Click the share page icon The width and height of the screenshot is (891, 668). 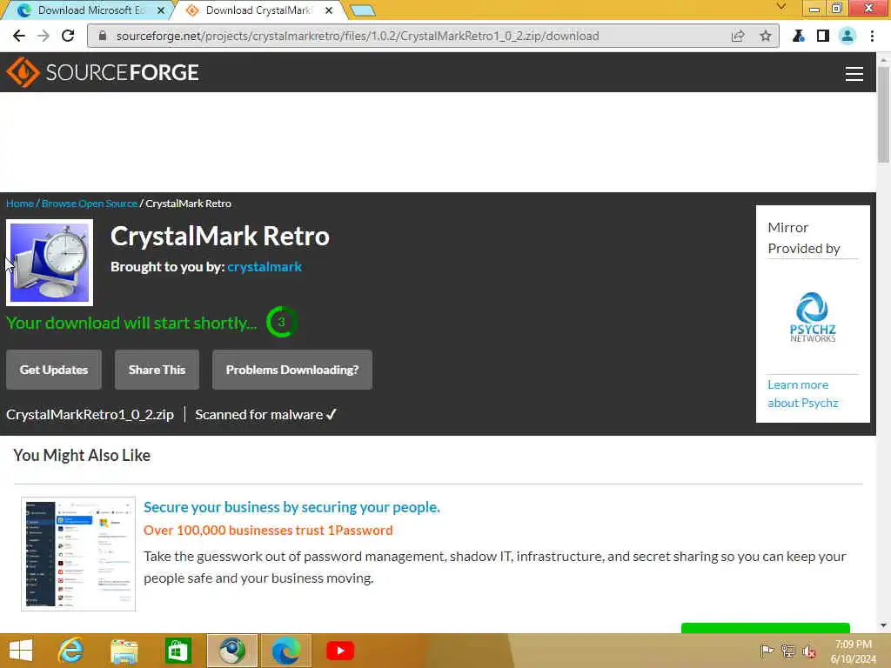[738, 36]
